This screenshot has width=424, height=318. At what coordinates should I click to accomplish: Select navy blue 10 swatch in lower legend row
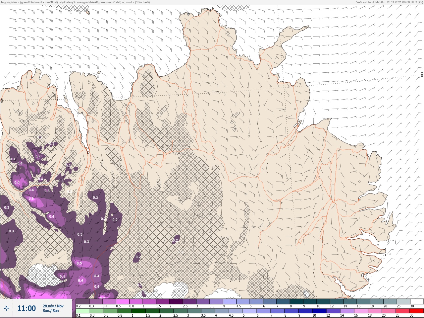[x=319, y=311]
